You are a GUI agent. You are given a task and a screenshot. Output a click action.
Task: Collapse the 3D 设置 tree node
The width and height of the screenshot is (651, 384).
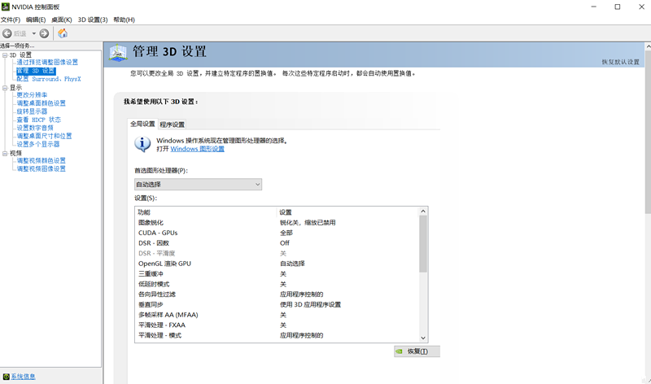coord(5,55)
